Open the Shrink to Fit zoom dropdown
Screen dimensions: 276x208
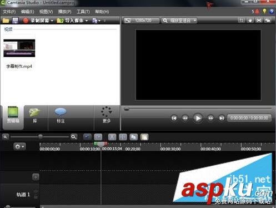pyautogui.click(x=179, y=21)
